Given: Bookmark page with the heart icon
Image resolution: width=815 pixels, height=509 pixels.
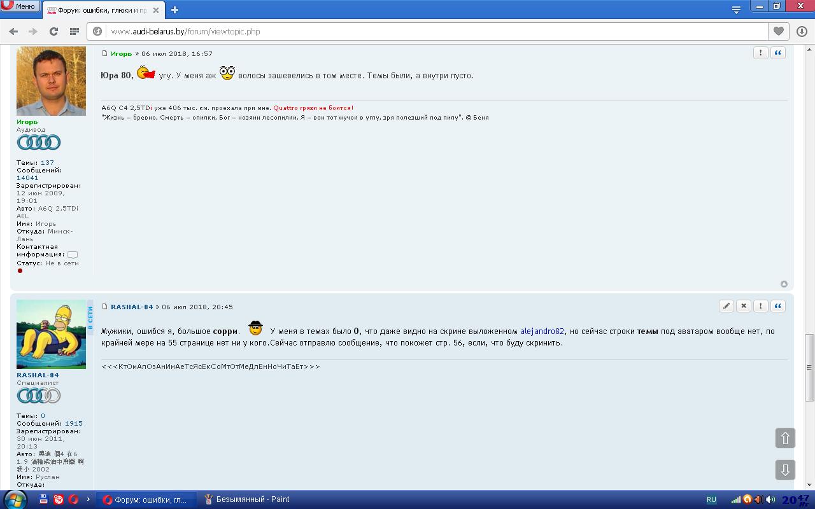Looking at the screenshot, I should 779,31.
